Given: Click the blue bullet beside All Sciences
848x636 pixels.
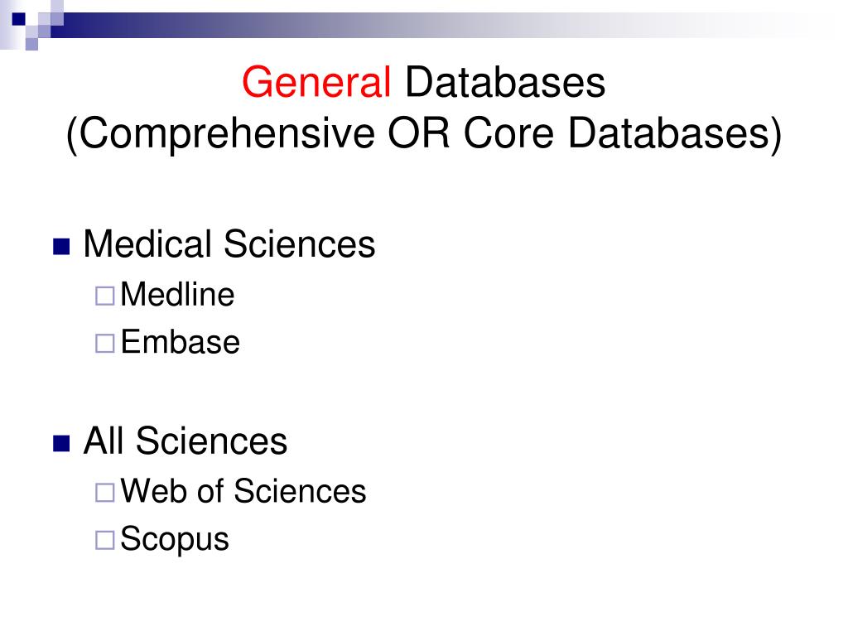Looking at the screenshot, I should point(61,444).
